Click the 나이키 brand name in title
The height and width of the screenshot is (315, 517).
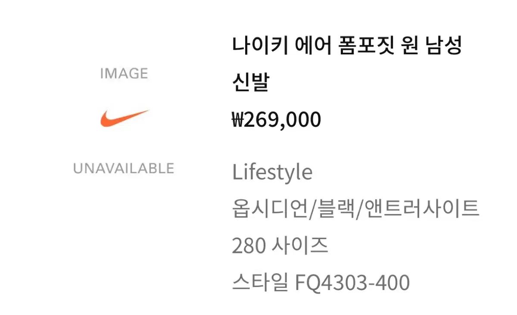point(260,46)
